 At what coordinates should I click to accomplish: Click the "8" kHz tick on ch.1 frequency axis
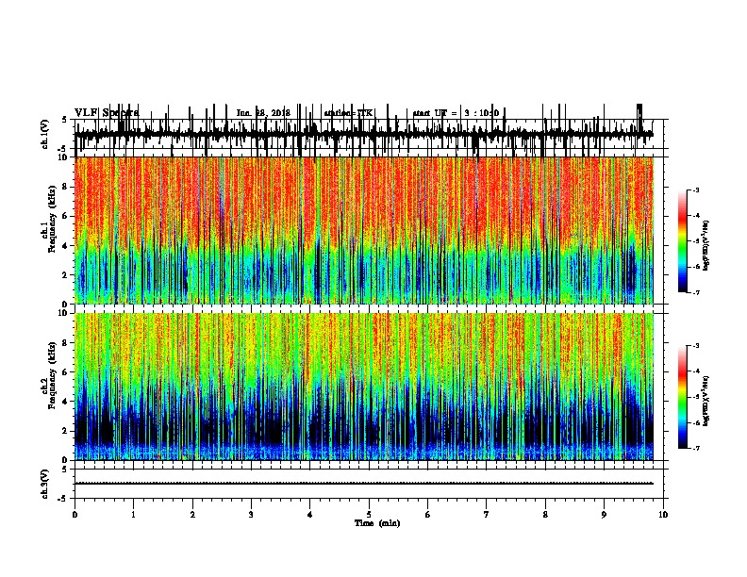pyautogui.click(x=65, y=187)
